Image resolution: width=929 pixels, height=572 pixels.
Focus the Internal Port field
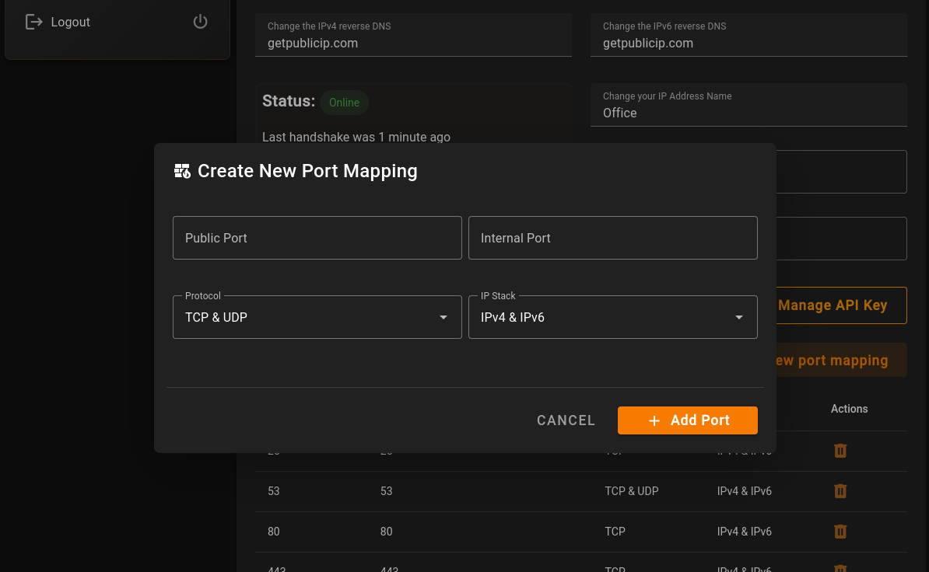coord(612,238)
